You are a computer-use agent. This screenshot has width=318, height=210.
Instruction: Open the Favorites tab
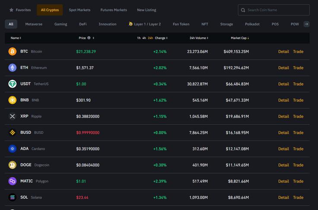click(20, 10)
